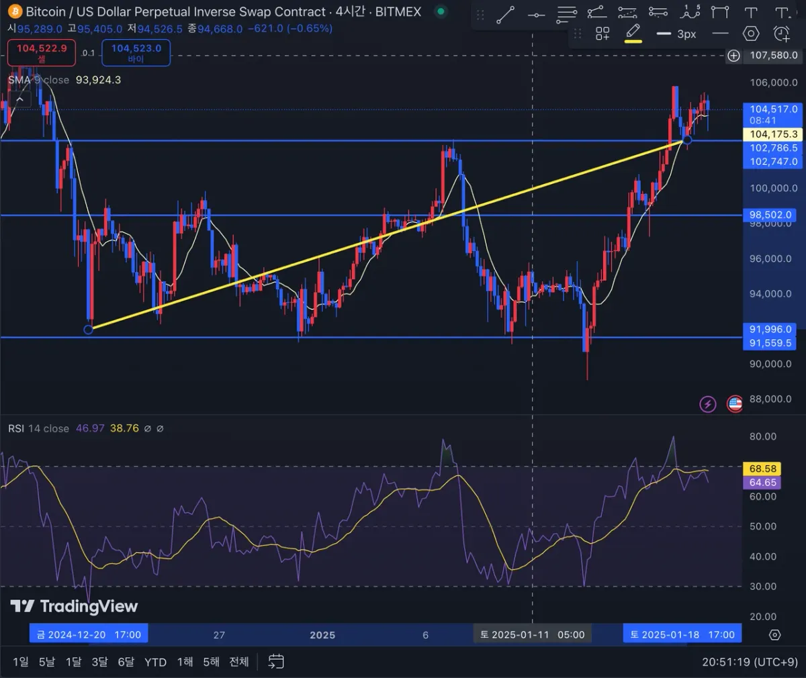Select the Fib Retracement tool
Viewport: 806px width, 678px height.
tap(567, 13)
